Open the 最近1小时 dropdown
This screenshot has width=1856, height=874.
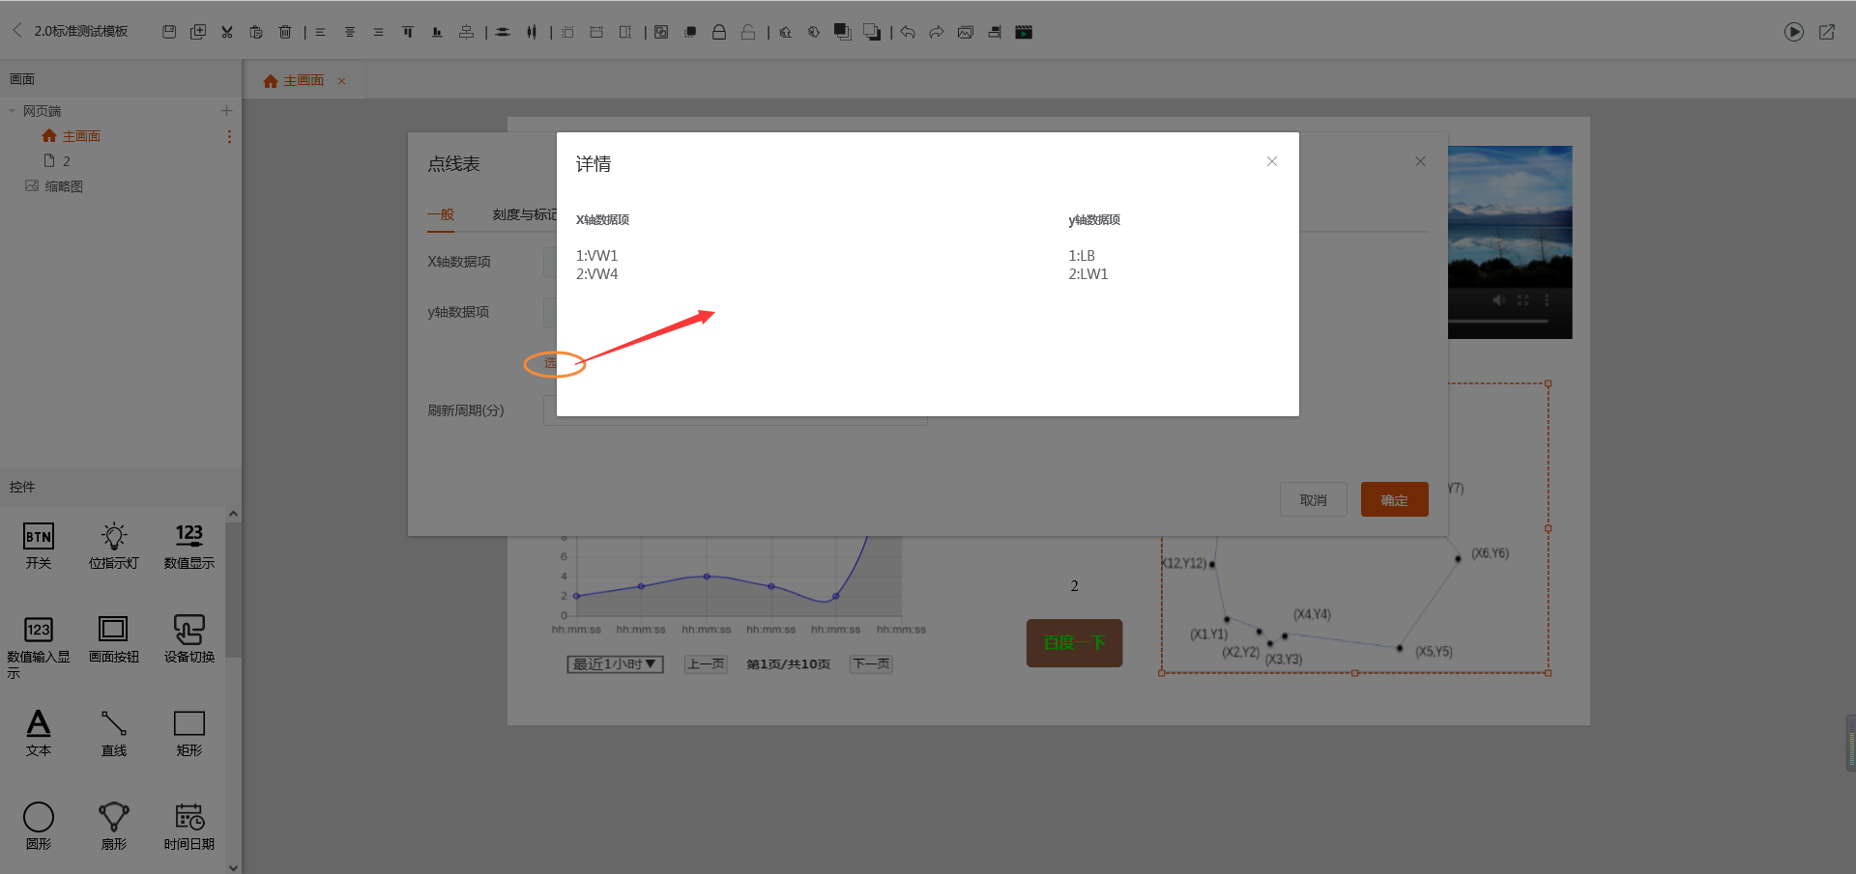point(615,664)
